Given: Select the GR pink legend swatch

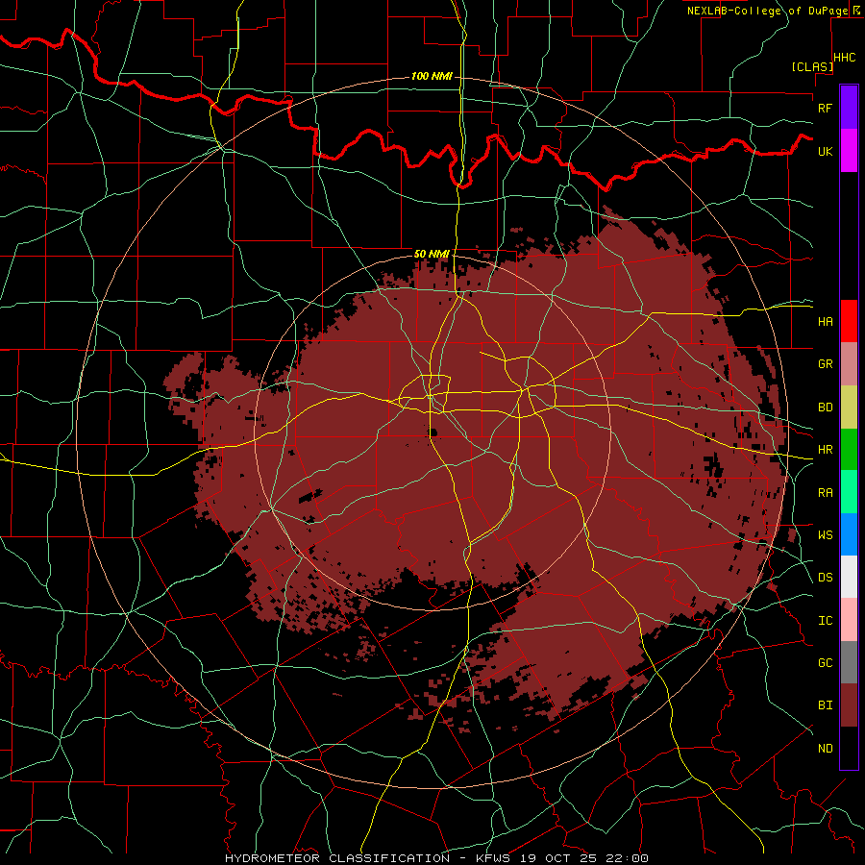Looking at the screenshot, I should click(849, 364).
